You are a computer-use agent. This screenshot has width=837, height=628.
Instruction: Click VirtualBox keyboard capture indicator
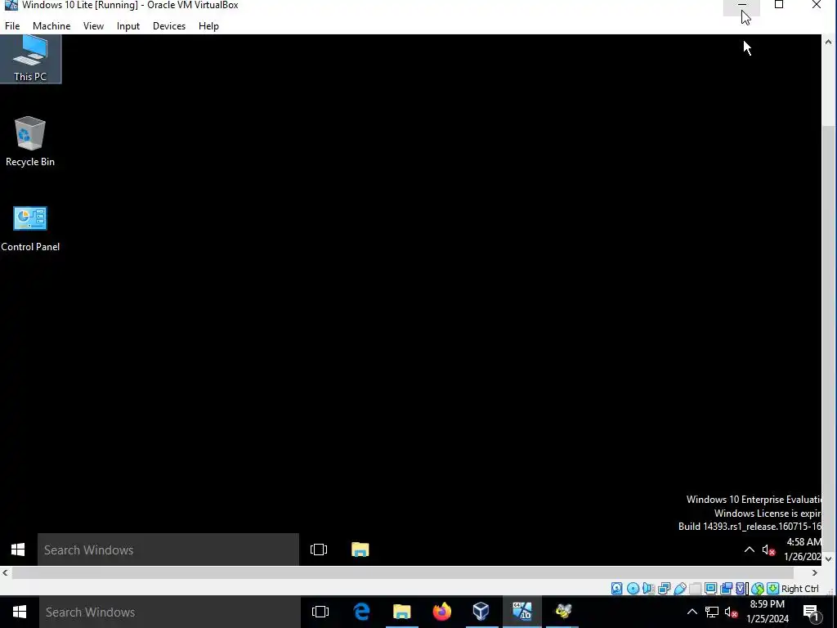pos(773,589)
